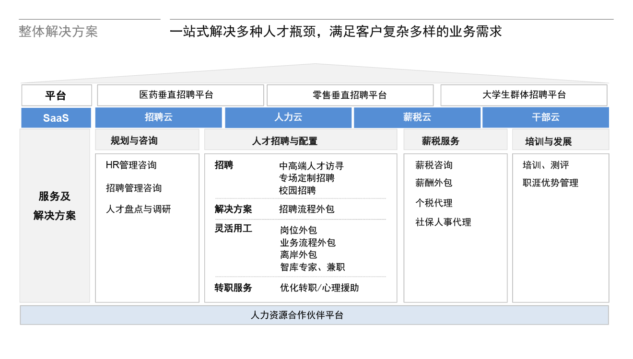Select the 招聘流程外包 line
This screenshot has height=359, width=633.
pos(307,209)
